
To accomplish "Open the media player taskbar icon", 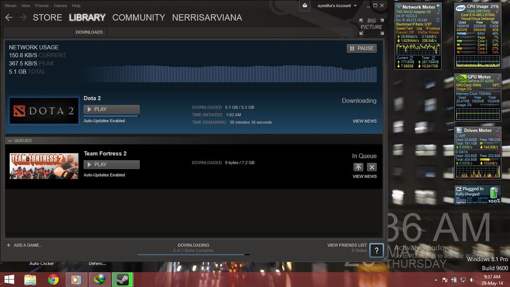I will click(x=76, y=279).
